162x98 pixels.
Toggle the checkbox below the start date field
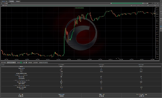[x=2, y=5]
